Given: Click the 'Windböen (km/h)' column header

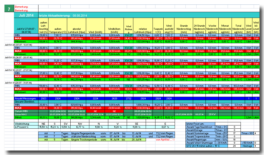Looking at the screenshot, I should pyautogui.click(x=114, y=26).
